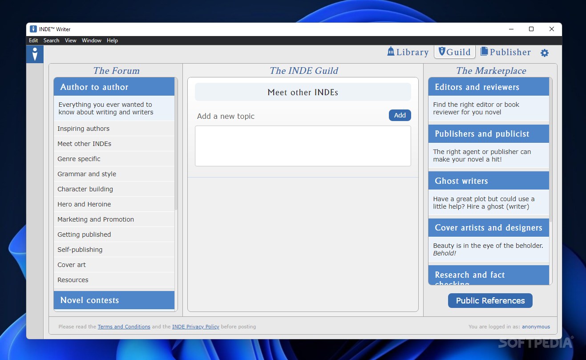The height and width of the screenshot is (360, 586).
Task: Open the Research and fact checking section
Action: coord(489,275)
